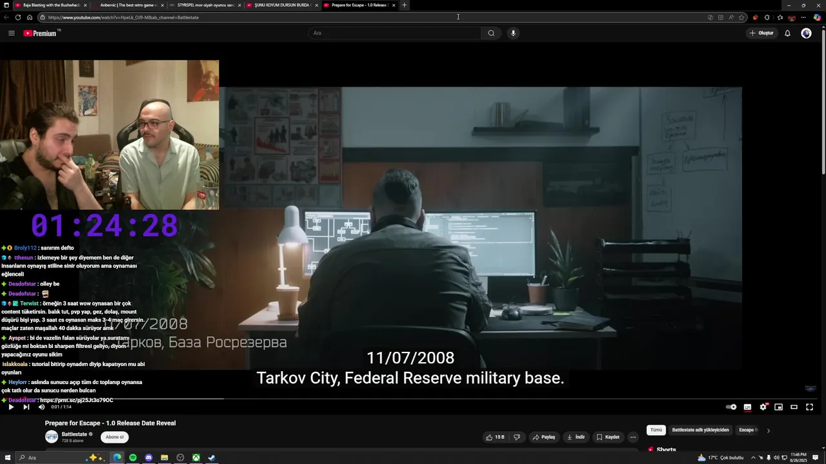
Task: Enable theater mode in the player
Action: [794, 407]
